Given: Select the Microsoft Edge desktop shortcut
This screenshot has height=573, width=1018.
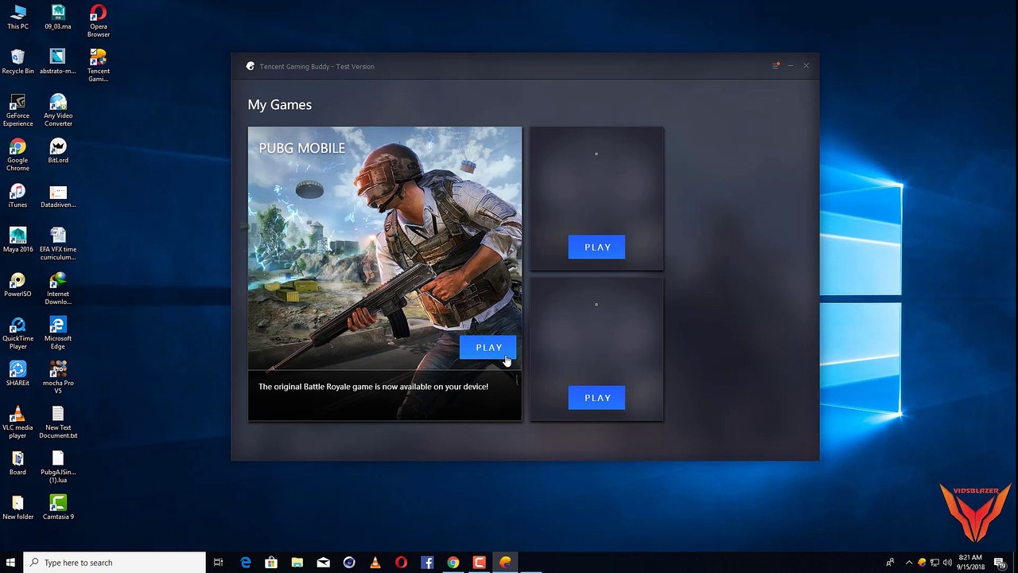Looking at the screenshot, I should 58,333.
